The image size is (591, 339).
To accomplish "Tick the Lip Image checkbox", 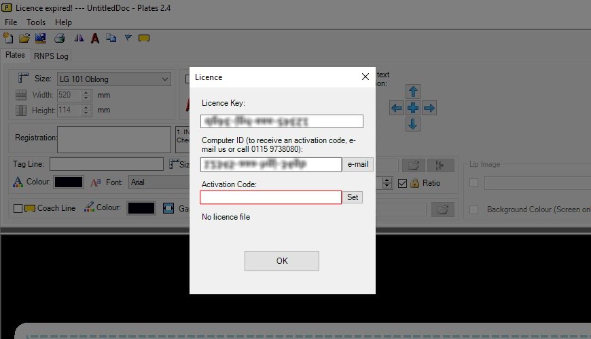I will point(473,183).
